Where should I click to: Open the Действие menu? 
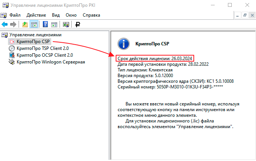36,15
